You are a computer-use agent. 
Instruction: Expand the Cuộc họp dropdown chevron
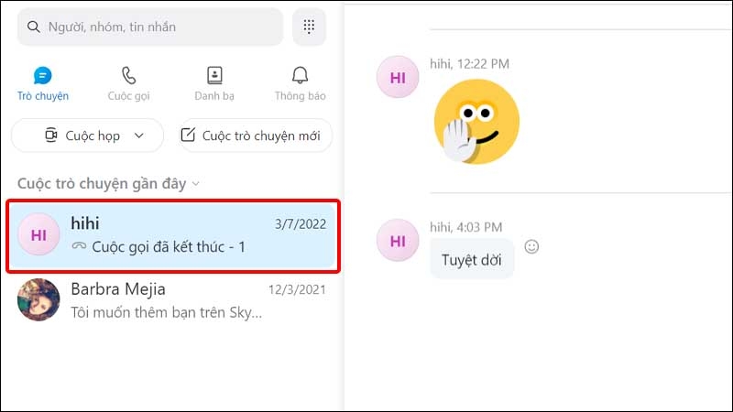[139, 136]
